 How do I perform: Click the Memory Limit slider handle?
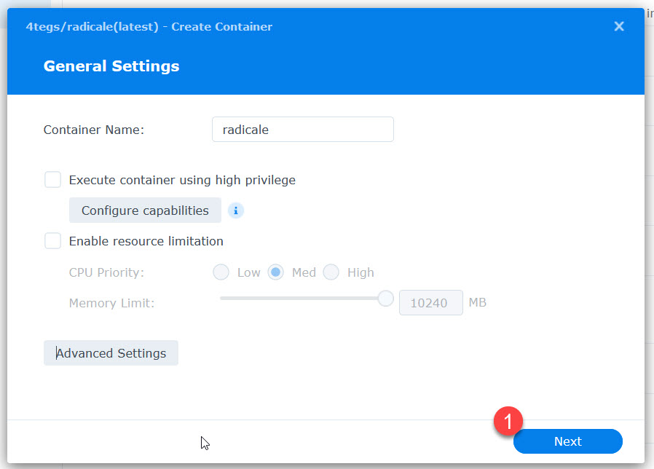coord(386,299)
